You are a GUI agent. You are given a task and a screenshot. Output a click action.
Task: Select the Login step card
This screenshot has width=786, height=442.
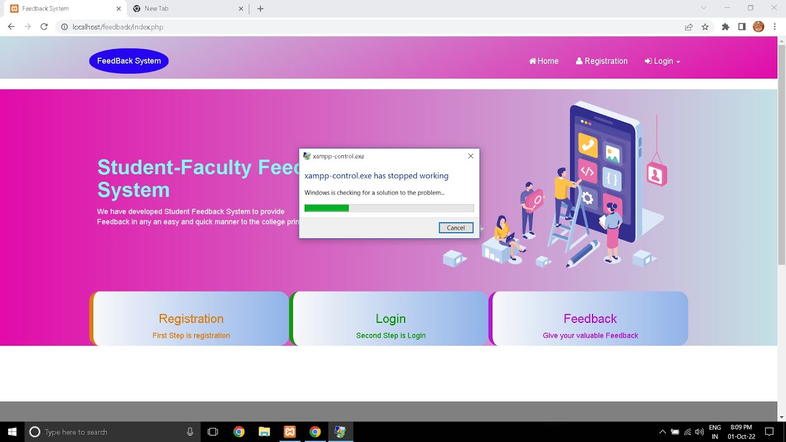[389, 319]
